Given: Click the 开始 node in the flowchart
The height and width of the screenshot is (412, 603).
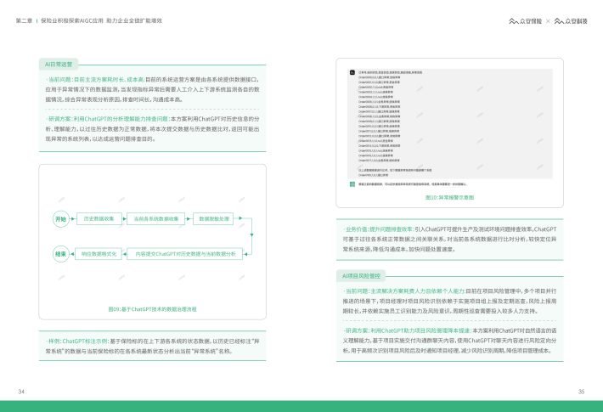Looking at the screenshot, I should pyautogui.click(x=60, y=218).
